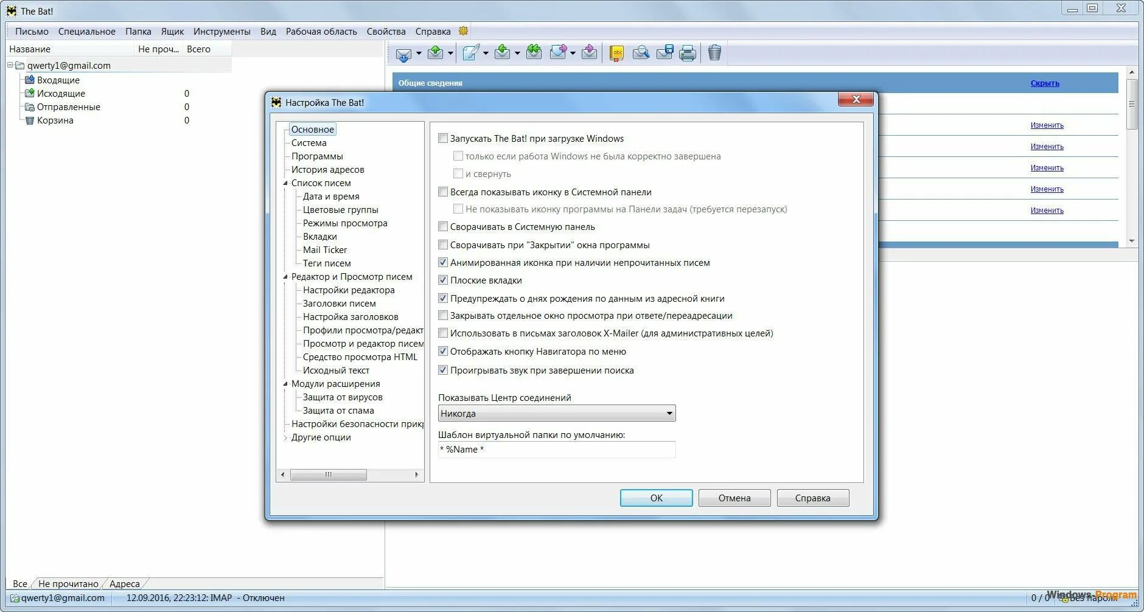
Task: Collapse Редактор и Просмотр писем tree node
Action: pos(285,277)
